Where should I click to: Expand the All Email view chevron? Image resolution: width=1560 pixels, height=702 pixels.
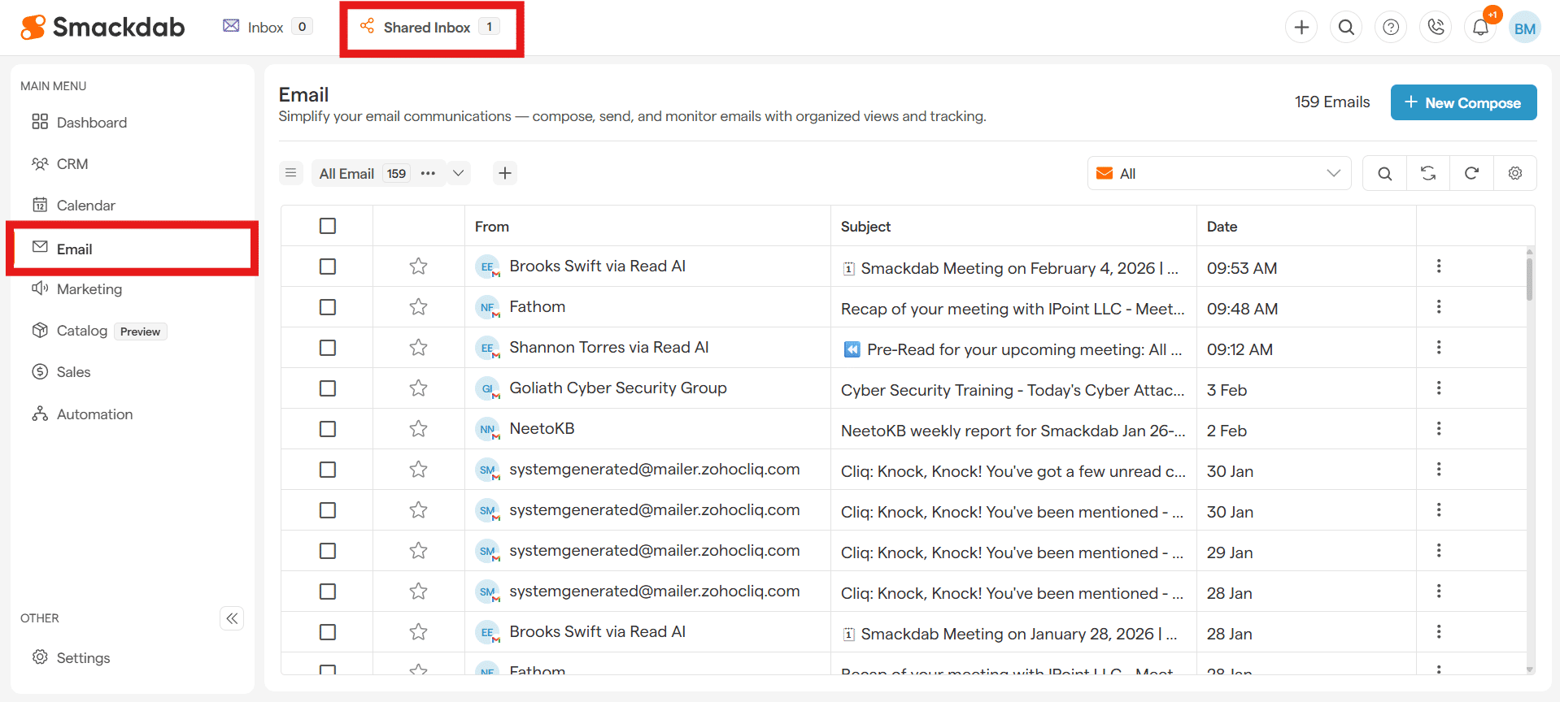[459, 173]
